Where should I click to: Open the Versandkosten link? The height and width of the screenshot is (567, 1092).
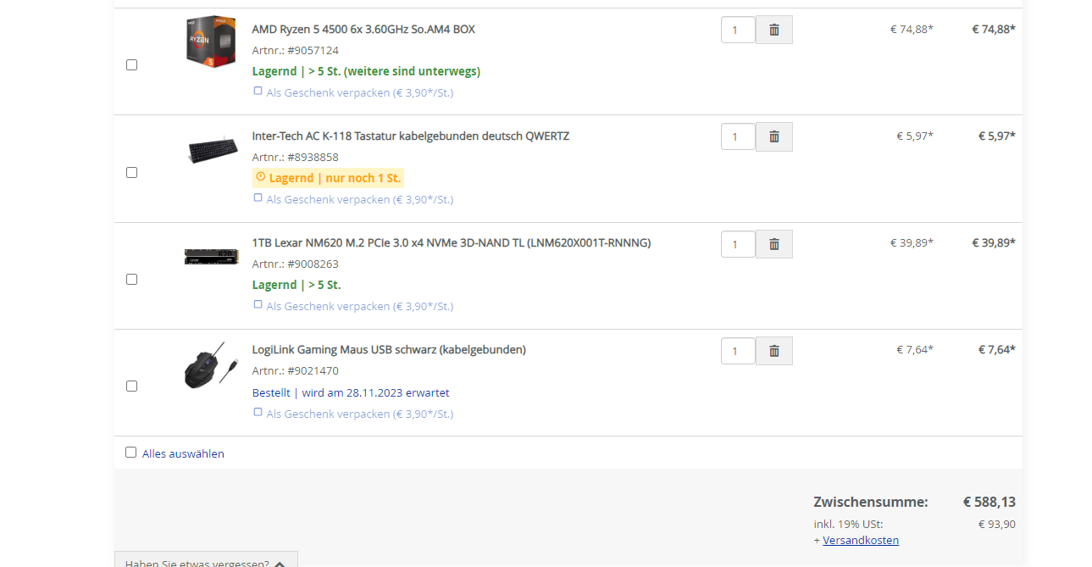[x=861, y=540]
